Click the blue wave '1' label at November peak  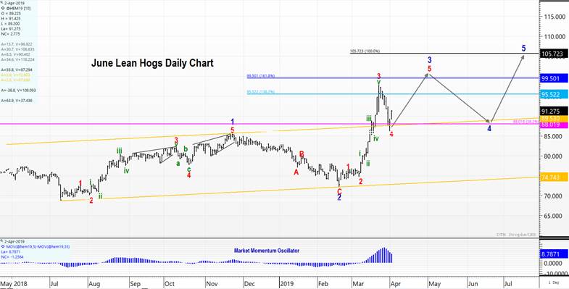pos(233,122)
